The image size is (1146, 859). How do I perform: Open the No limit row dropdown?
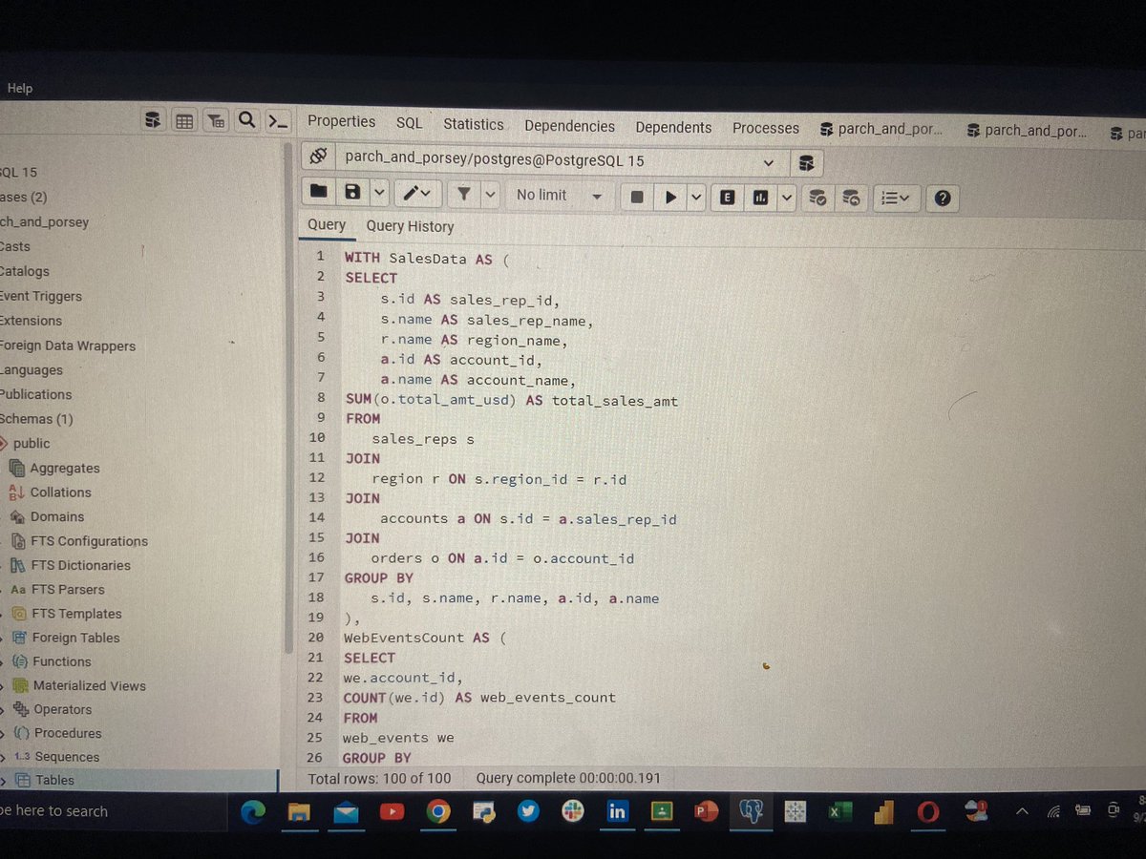pos(559,195)
